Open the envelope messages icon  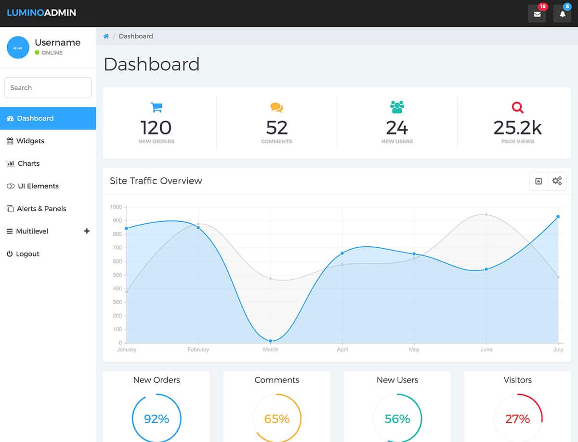point(537,13)
